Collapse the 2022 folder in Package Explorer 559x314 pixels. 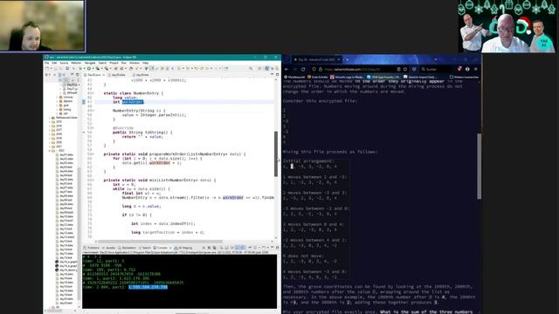(50, 151)
